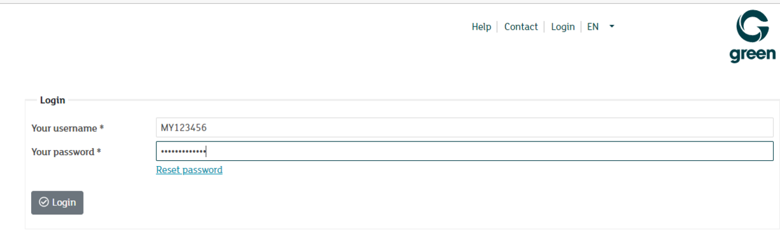780x251 pixels.
Task: Expand the language dropdown arrow
Action: (x=611, y=27)
